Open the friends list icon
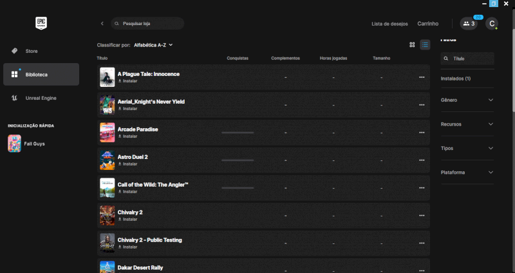Screen dimensions: 515x273 click(469, 24)
